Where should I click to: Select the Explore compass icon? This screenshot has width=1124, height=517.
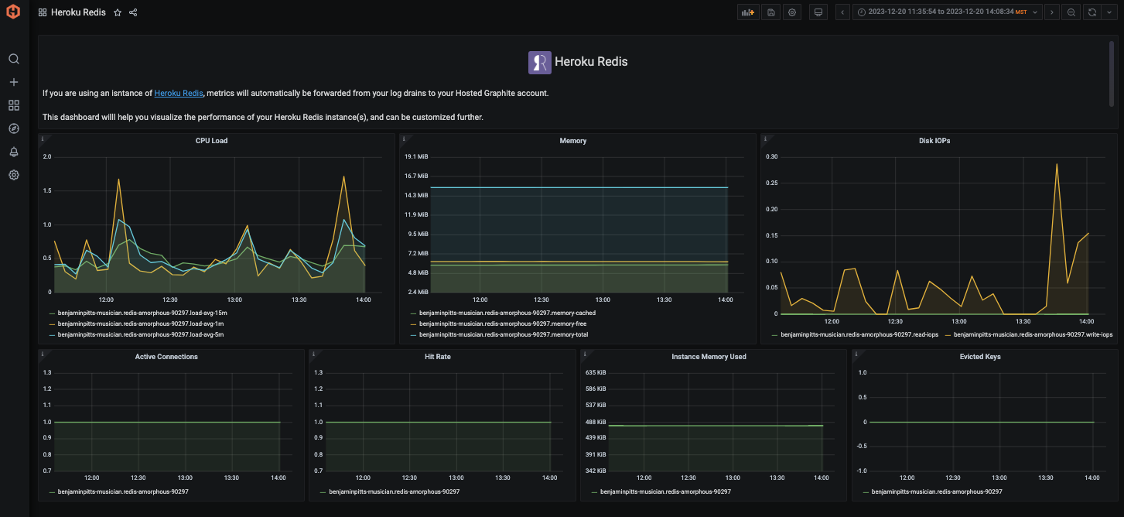point(13,128)
